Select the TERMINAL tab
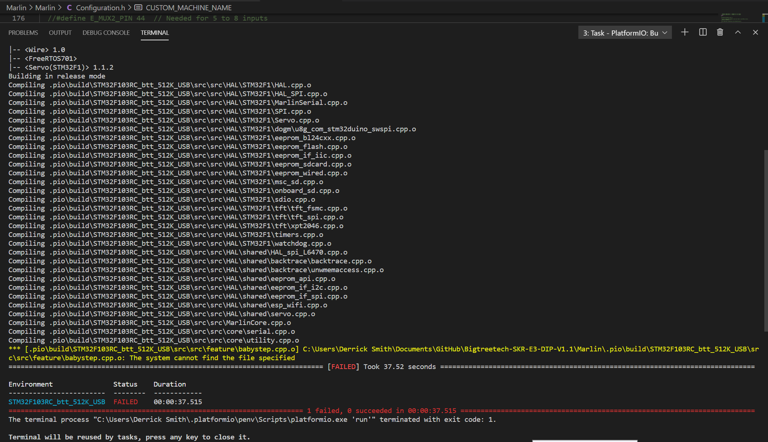 pyautogui.click(x=155, y=33)
